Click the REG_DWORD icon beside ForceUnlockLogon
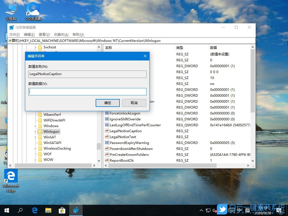Viewport: 288px width, 216px height. [x=107, y=113]
